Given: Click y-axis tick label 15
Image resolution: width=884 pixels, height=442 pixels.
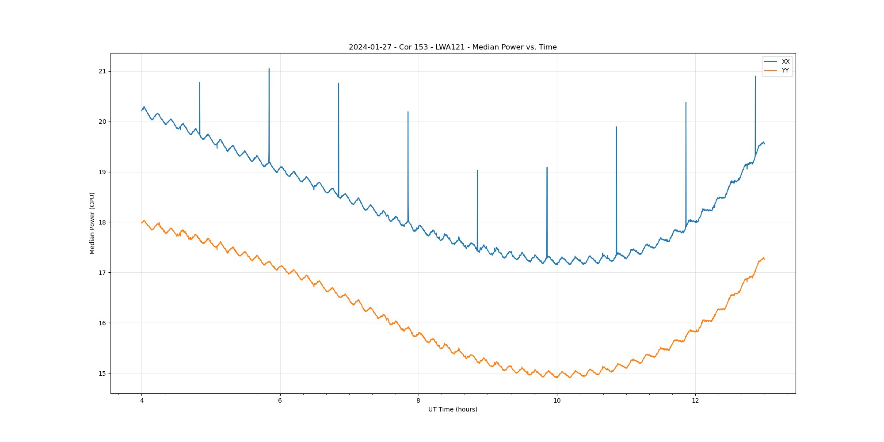Looking at the screenshot, I should pyautogui.click(x=103, y=373).
